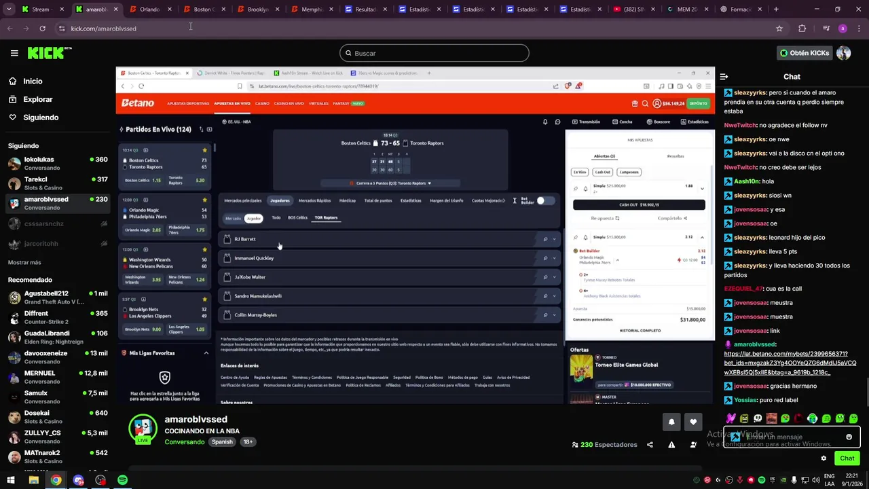Click the Conversando category under stream title
Viewport: 869px width, 489px height.
tap(185, 442)
